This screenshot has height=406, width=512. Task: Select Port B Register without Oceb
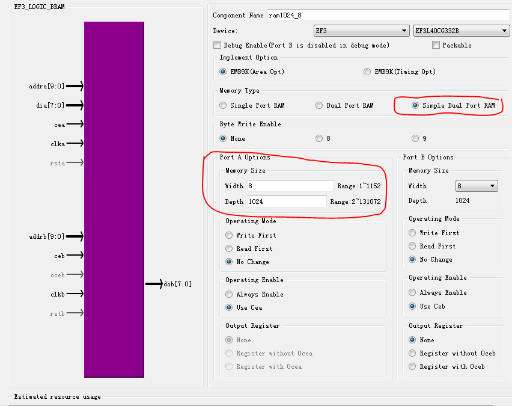coord(412,353)
